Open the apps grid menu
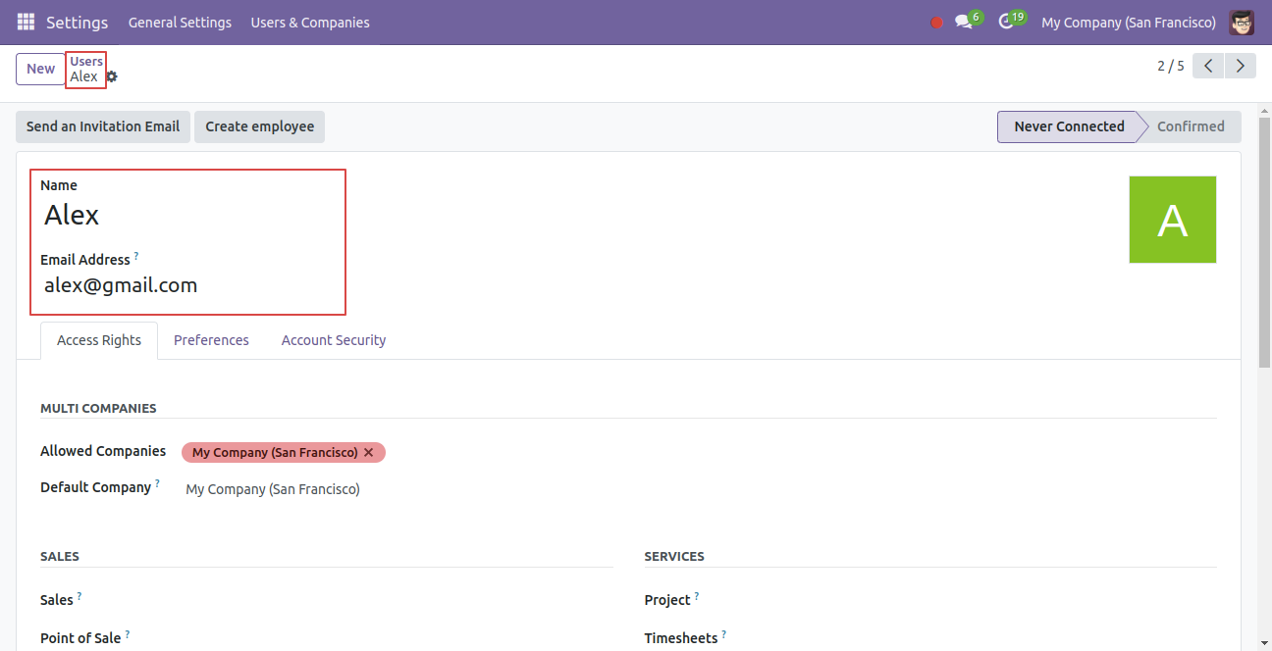The width and height of the screenshot is (1272, 651). (x=26, y=22)
